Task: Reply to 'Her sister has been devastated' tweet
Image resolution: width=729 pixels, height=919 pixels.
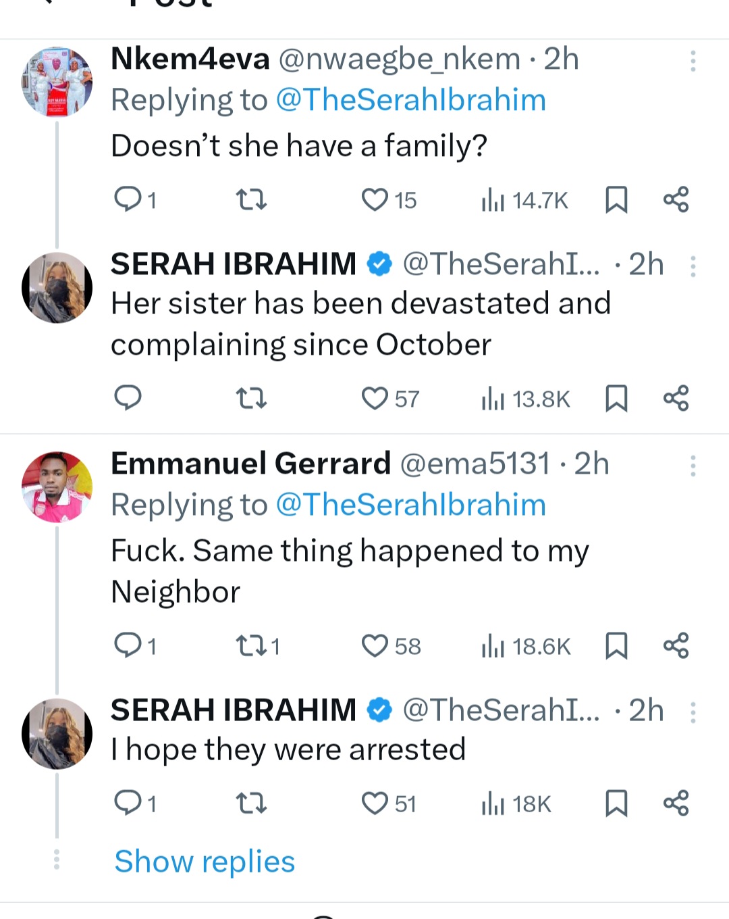Action: pos(128,399)
